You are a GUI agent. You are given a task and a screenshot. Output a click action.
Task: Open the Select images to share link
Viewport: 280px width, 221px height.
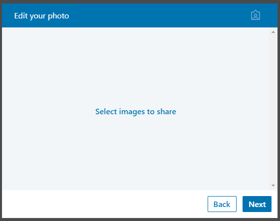pyautogui.click(x=136, y=112)
